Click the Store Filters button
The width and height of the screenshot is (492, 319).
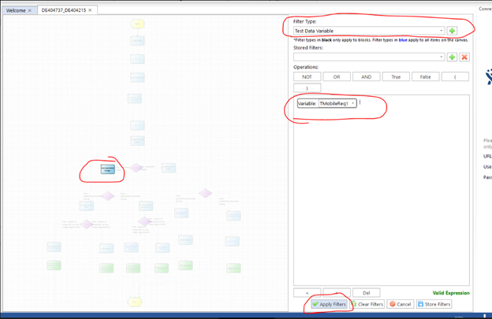[434, 304]
